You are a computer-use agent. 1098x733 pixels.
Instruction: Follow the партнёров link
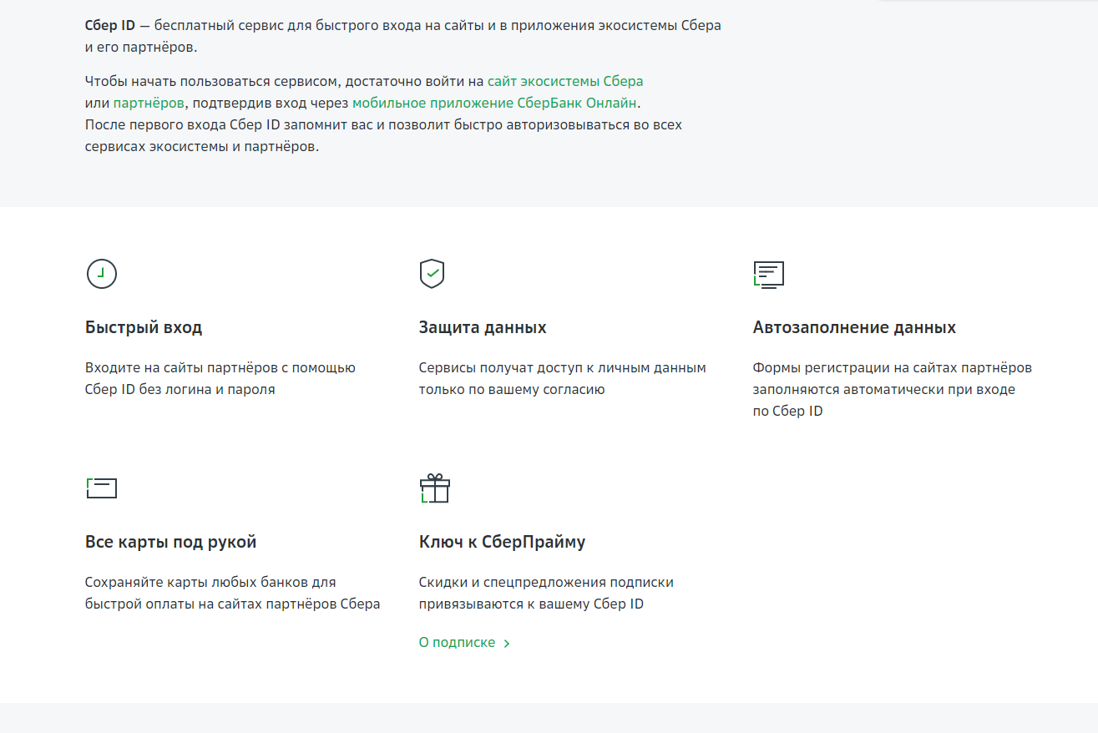click(149, 104)
